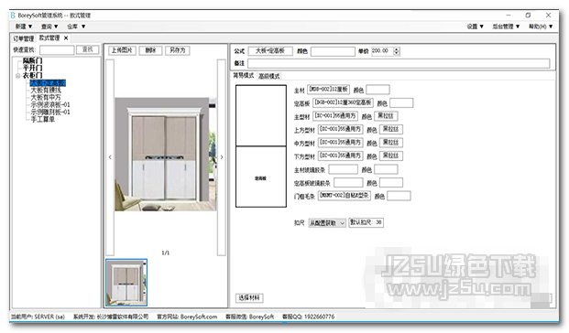Select 示例波浪板-01 in the tree

tap(50, 104)
